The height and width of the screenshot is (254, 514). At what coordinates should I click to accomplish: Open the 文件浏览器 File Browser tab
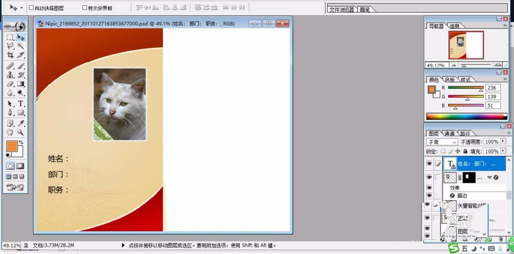coord(342,10)
